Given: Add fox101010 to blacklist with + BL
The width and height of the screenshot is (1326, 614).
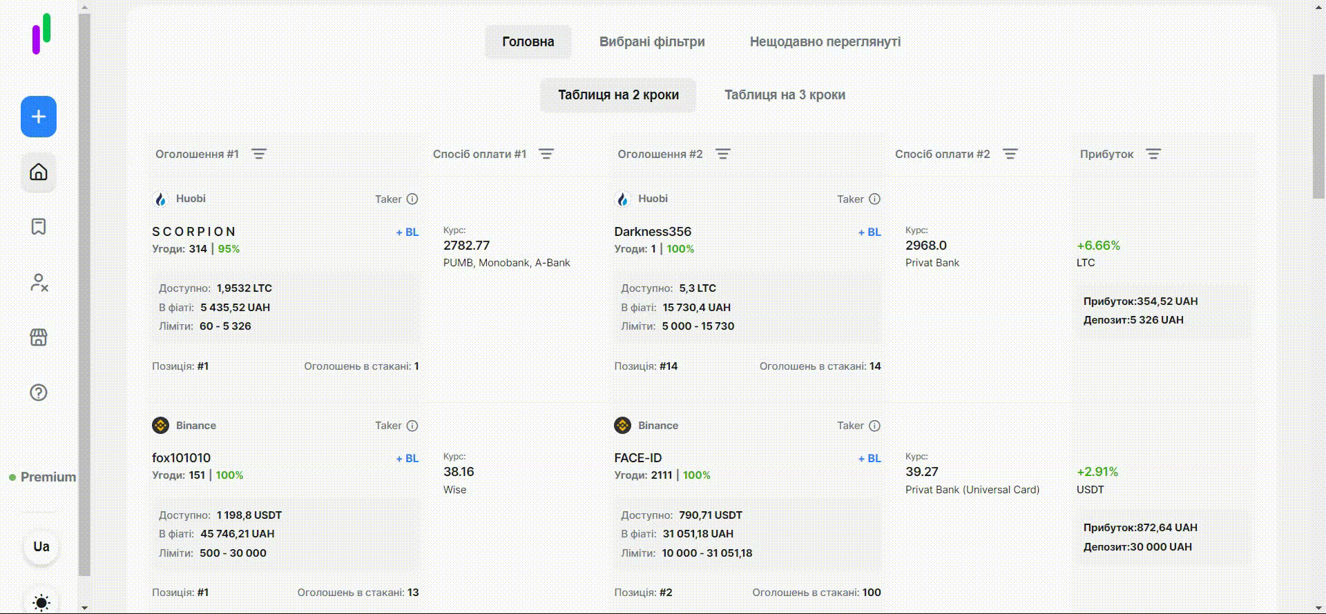Looking at the screenshot, I should pyautogui.click(x=407, y=459).
